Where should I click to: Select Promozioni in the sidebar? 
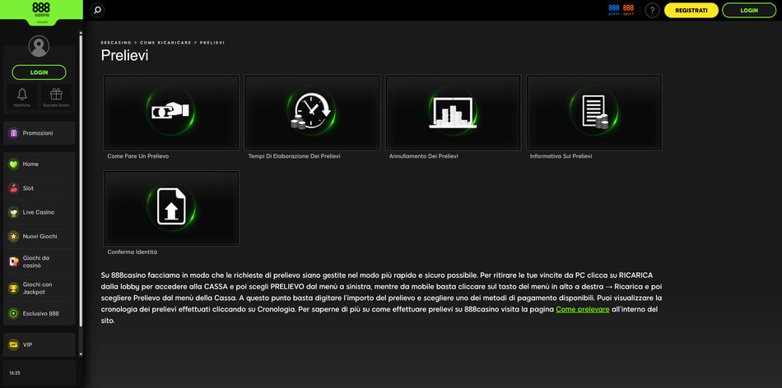click(39, 133)
